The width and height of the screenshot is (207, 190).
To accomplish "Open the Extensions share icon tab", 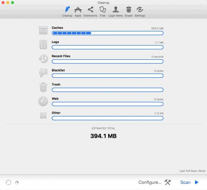I will pos(90,12).
